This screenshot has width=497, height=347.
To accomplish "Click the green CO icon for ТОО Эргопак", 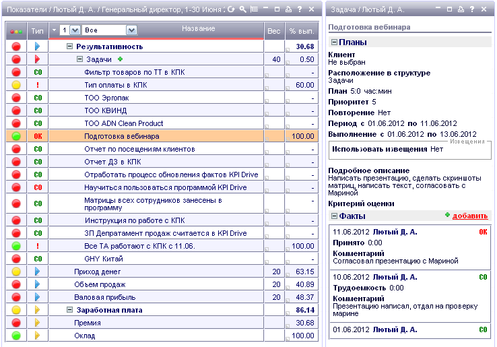I will 38,98.
